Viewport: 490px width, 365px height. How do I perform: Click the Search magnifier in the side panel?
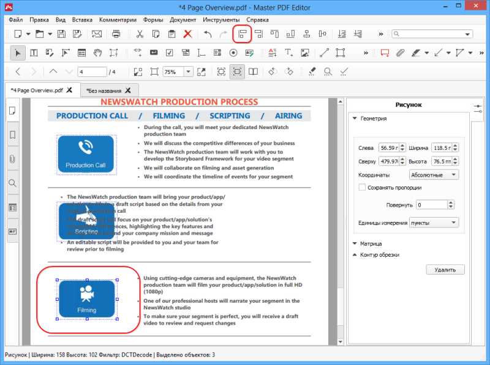point(12,183)
